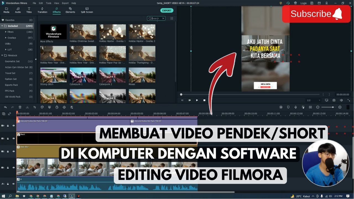Screen dimensions: 354x199
Task: Hide the Basic Blur effect track
Action: 14,151
